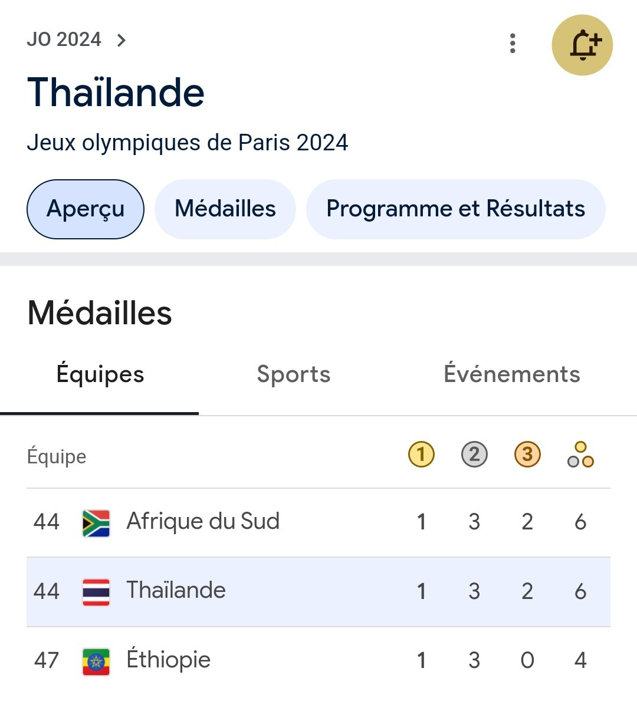Image resolution: width=637 pixels, height=711 pixels.
Task: Click the bronze medal column icon
Action: point(527,455)
